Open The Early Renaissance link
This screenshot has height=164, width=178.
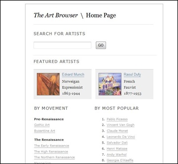coord(52,146)
